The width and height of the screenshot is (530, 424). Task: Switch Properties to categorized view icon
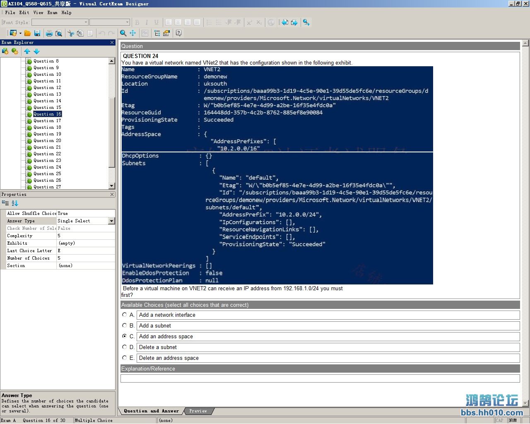coord(5,203)
